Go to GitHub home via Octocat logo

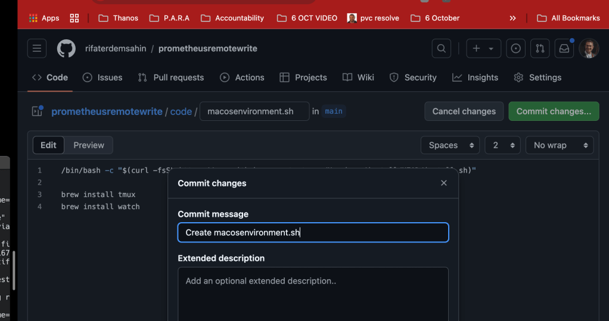pyautogui.click(x=66, y=48)
